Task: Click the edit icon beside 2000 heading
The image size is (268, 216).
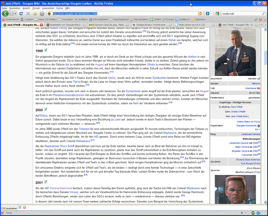Action: pyautogui.click(x=46, y=109)
